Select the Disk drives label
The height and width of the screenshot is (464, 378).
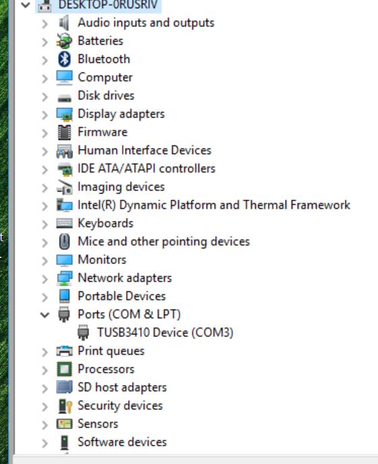coord(106,96)
